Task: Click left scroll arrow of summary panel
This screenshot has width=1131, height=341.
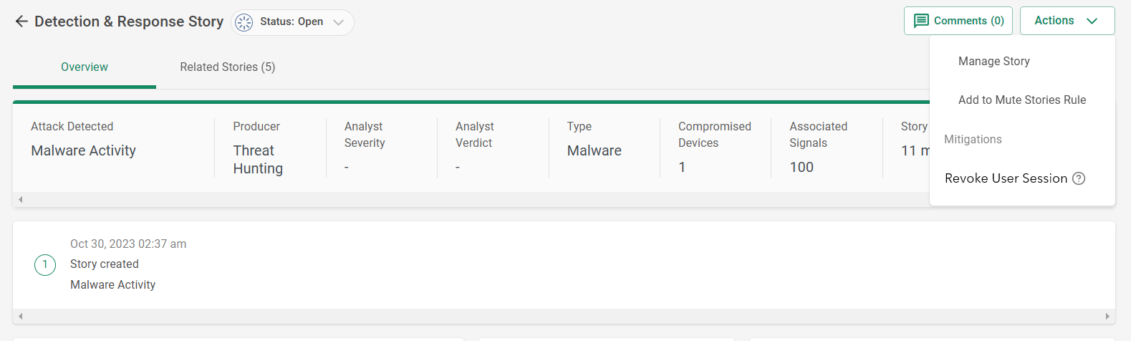Action: coord(21,199)
